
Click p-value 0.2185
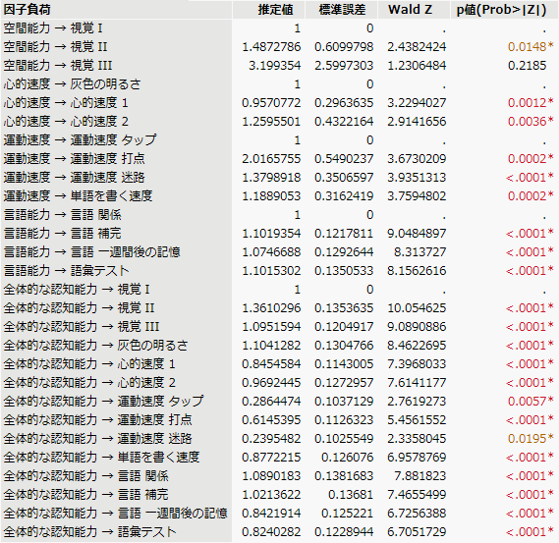(x=527, y=66)
